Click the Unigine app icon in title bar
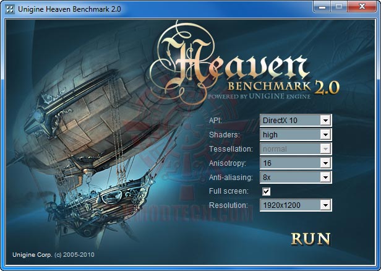The height and width of the screenshot is (271, 381). click(x=10, y=9)
